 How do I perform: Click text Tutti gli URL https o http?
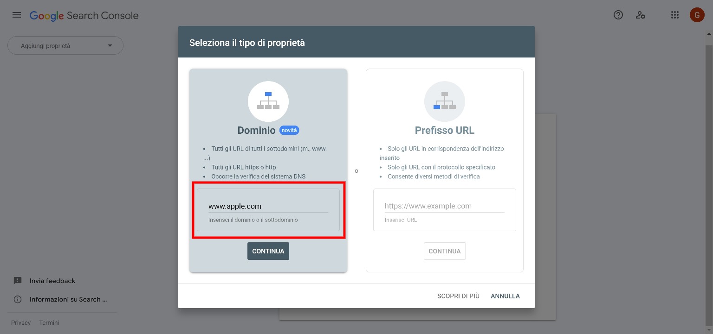point(244,167)
